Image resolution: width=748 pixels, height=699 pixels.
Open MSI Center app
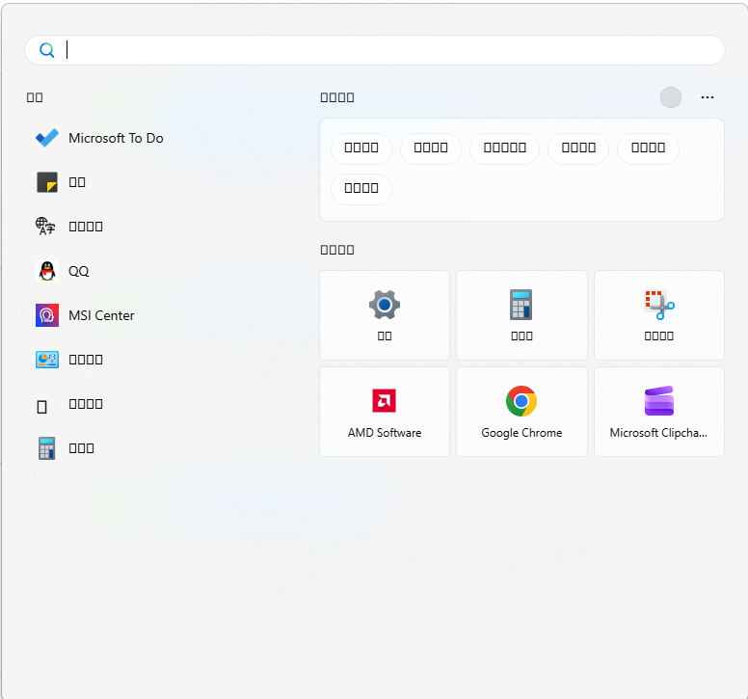pos(85,315)
